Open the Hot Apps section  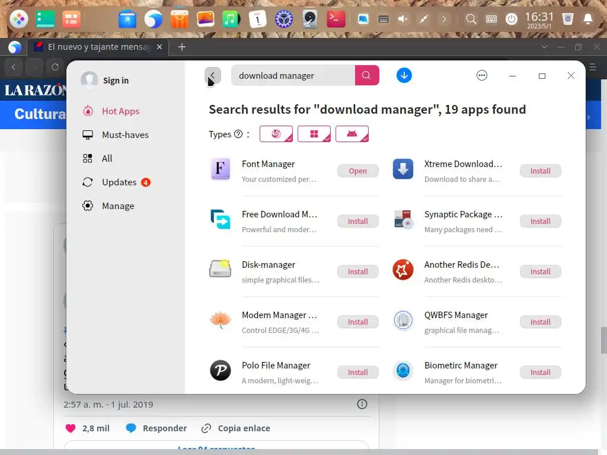click(120, 111)
